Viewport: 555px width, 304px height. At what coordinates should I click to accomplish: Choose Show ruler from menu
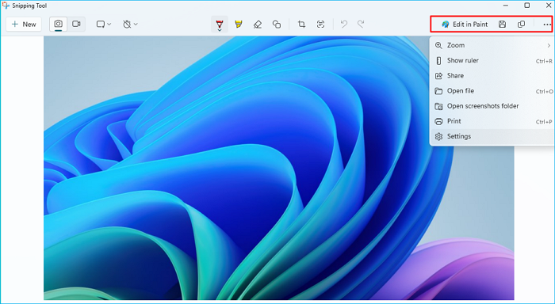point(492,60)
